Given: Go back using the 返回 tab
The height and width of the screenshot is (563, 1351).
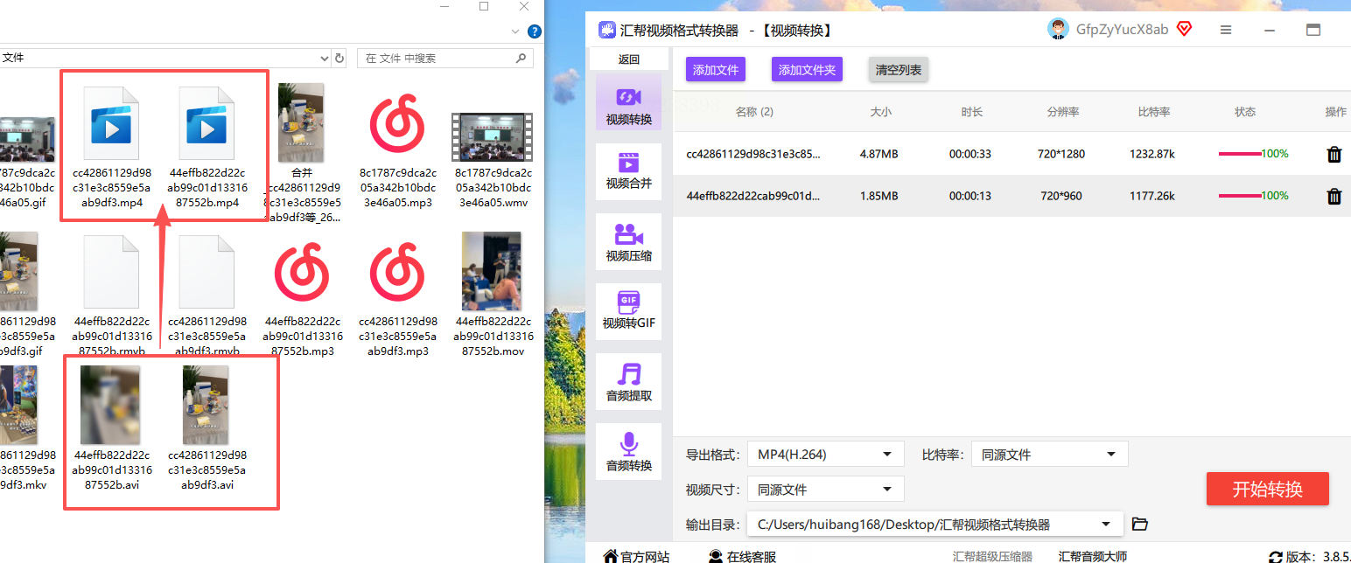Looking at the screenshot, I should (x=629, y=59).
